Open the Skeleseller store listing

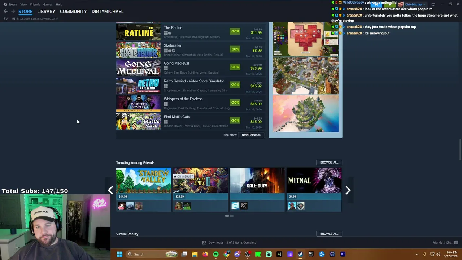[191, 50]
